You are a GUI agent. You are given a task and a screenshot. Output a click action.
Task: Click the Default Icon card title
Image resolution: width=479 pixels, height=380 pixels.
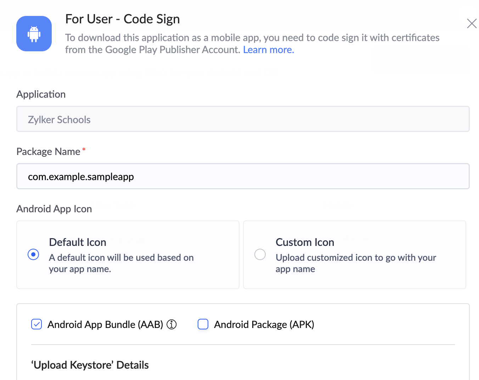pyautogui.click(x=78, y=242)
